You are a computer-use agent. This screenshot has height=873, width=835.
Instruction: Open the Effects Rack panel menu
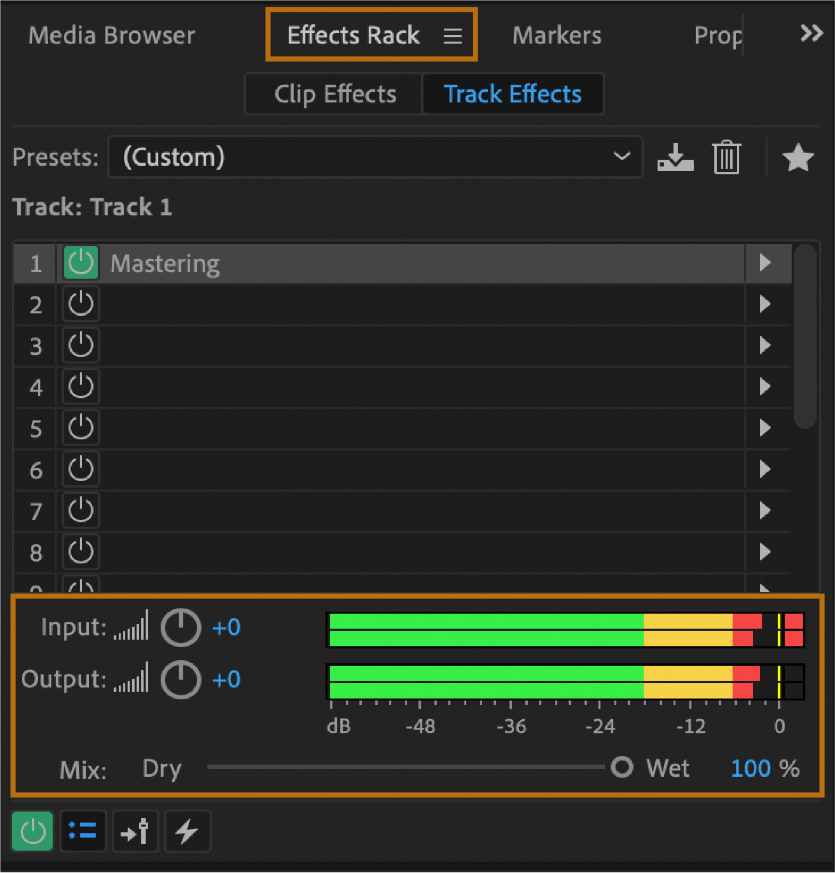[x=452, y=36]
